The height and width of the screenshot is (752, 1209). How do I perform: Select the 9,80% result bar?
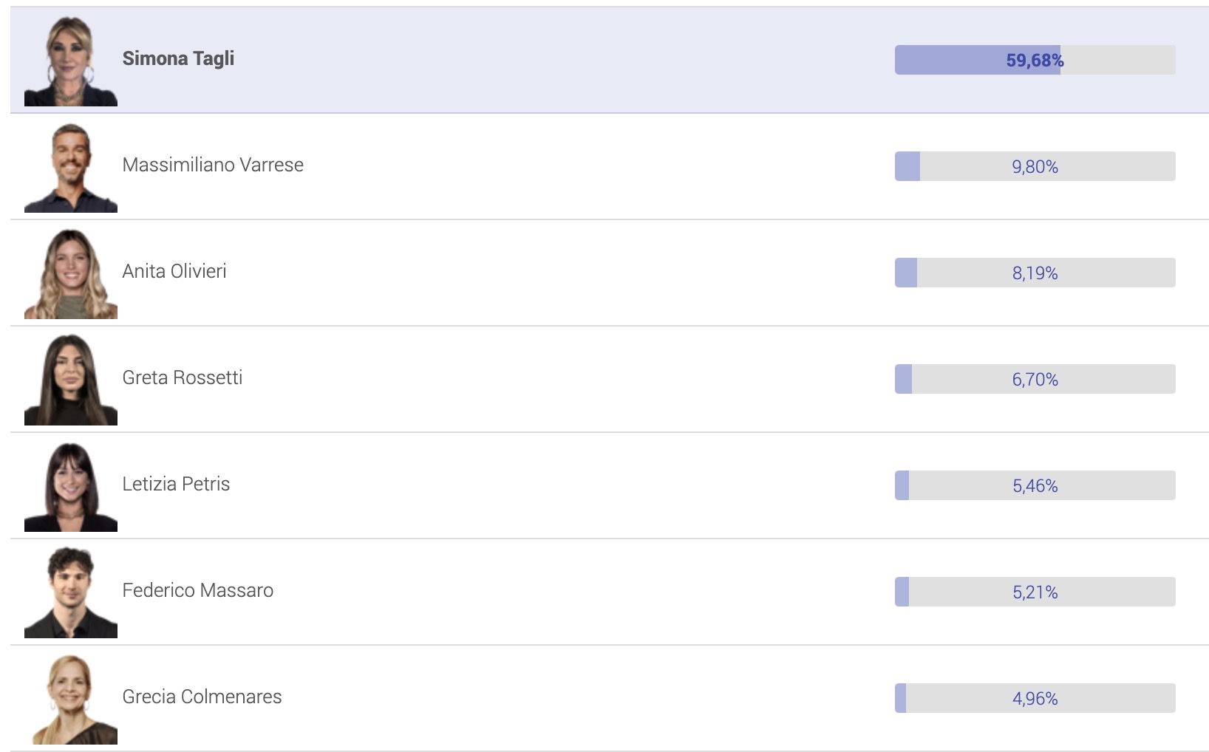click(x=1035, y=166)
